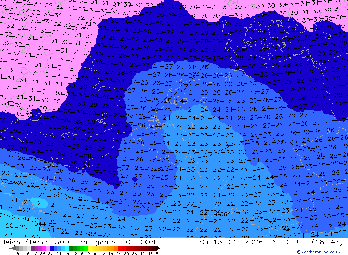Click the -54 legend scale value
Screen dimensions: 348x255
tap(17, 254)
